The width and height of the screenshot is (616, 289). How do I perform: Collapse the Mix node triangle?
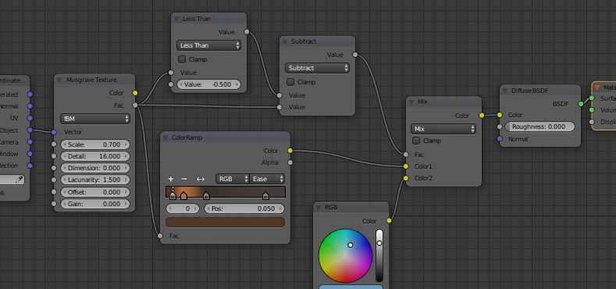411,102
